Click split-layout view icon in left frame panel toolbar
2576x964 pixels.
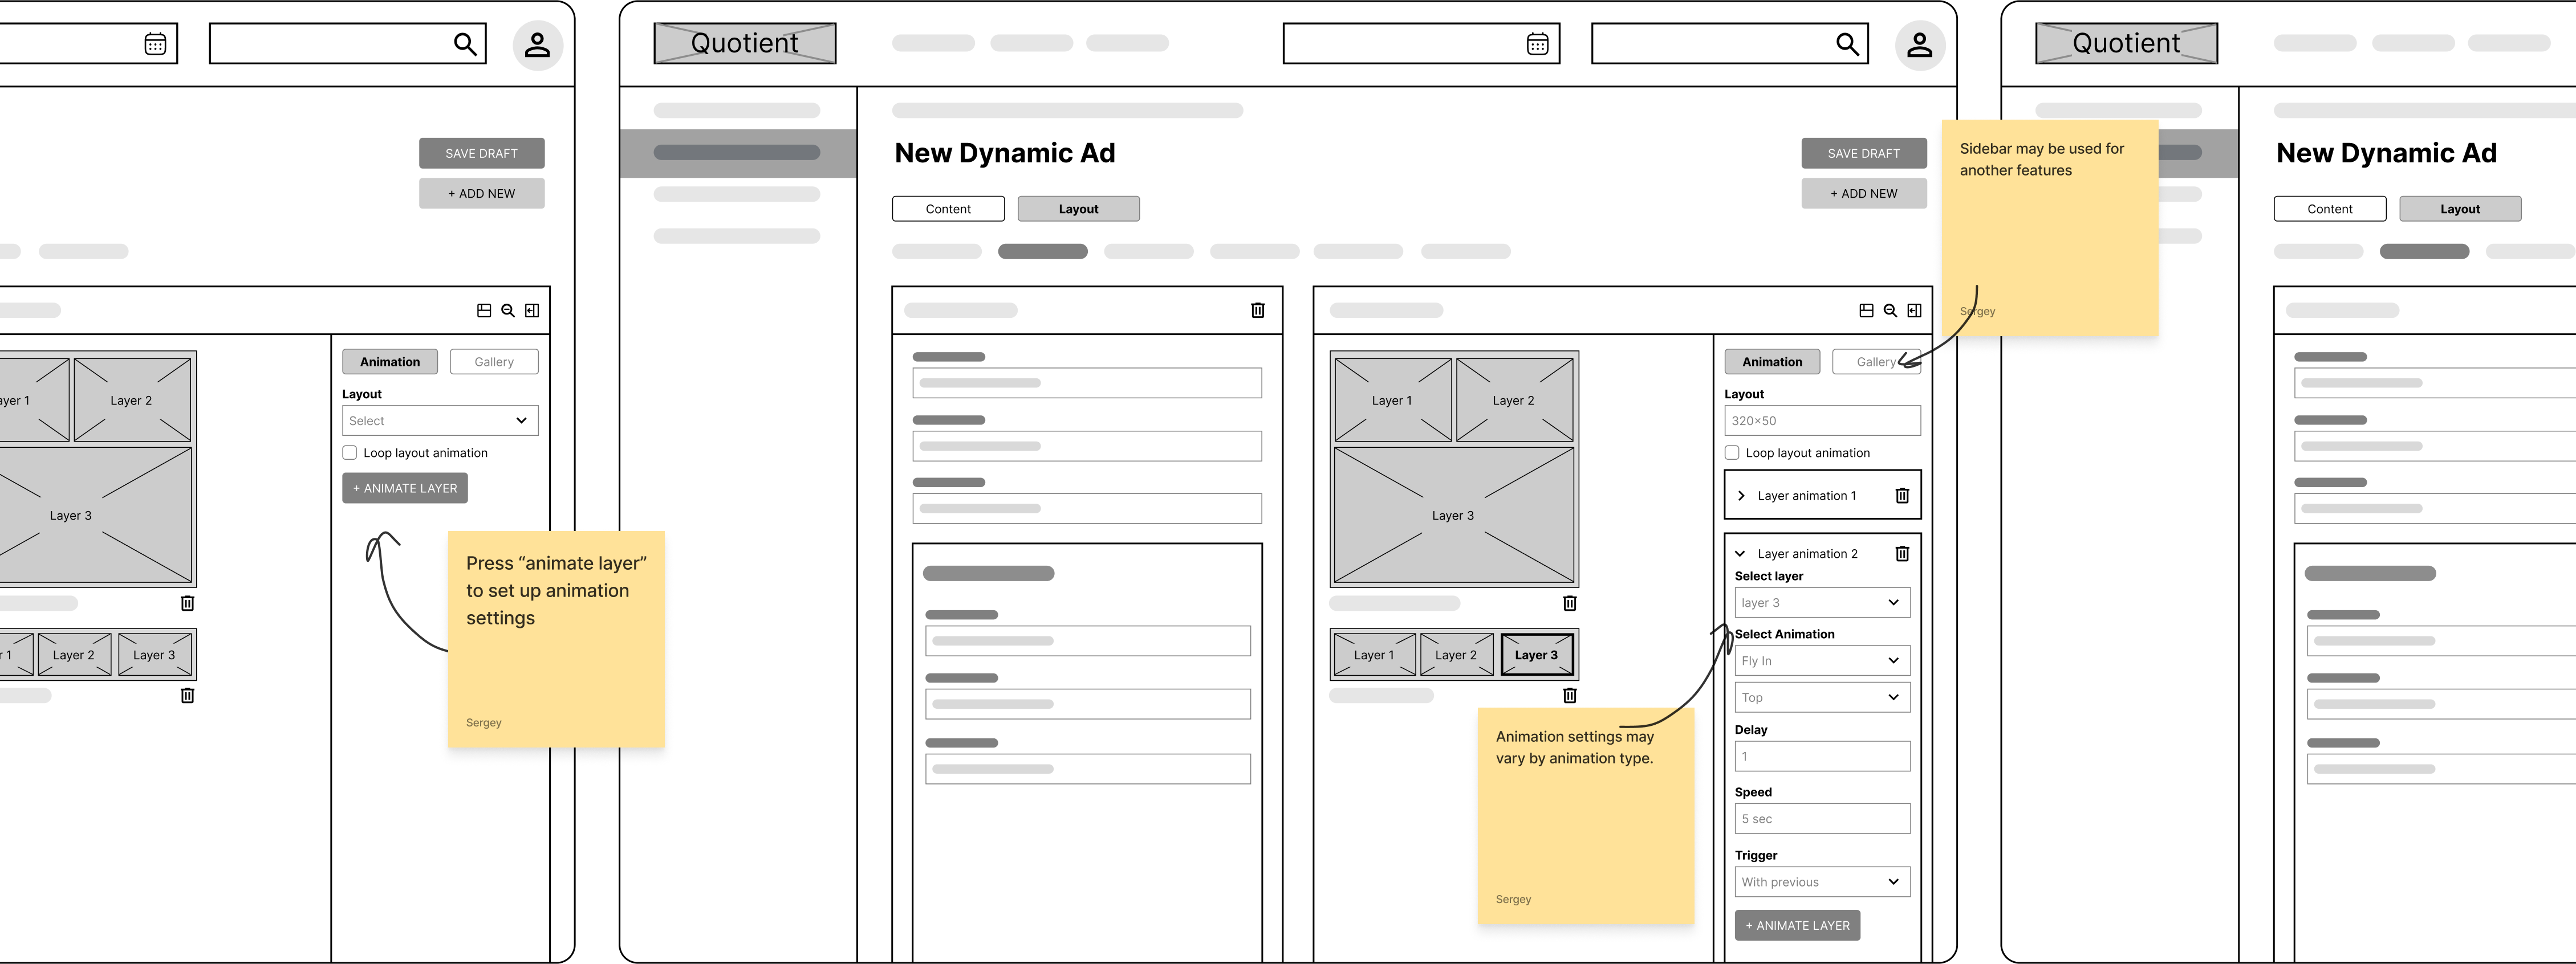coord(484,311)
